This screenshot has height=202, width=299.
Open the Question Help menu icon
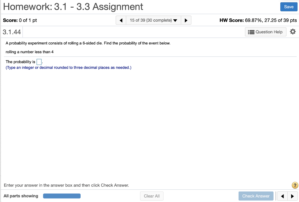[x=265, y=32]
